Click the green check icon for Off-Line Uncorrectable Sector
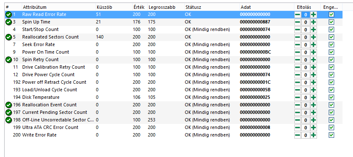Screen dimensions: 353x157 (8, 120)
